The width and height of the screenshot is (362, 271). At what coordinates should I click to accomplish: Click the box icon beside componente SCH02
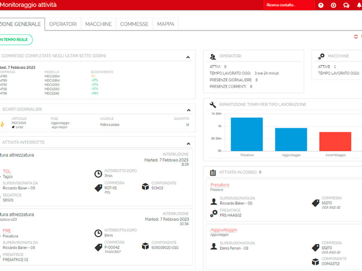pos(145,186)
